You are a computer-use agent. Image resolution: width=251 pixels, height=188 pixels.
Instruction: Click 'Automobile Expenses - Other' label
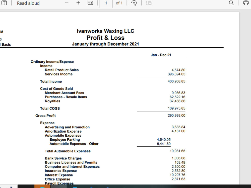coord(74,144)
